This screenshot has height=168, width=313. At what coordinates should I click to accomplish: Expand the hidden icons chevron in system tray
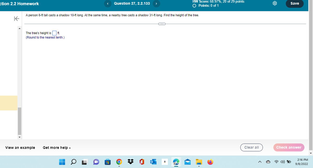coord(260,162)
